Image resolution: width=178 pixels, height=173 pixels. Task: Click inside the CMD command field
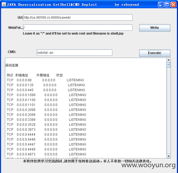[75, 52]
